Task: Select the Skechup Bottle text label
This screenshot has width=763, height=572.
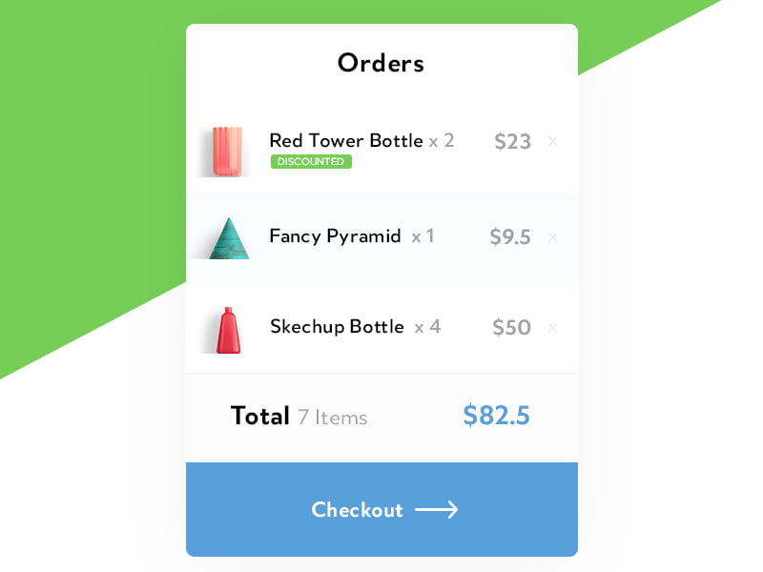Action: point(337,327)
